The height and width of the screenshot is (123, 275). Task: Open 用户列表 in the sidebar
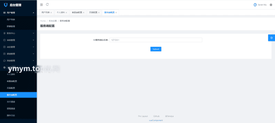pyautogui.click(x=18, y=19)
